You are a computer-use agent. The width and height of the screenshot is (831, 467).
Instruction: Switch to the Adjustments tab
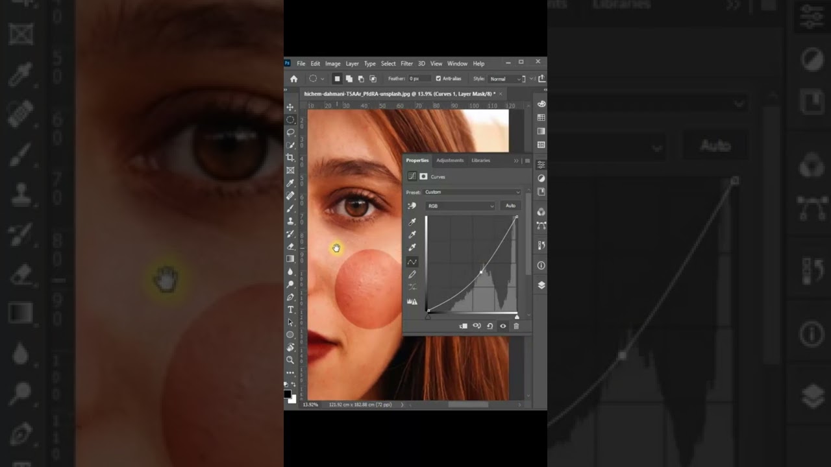pyautogui.click(x=450, y=160)
